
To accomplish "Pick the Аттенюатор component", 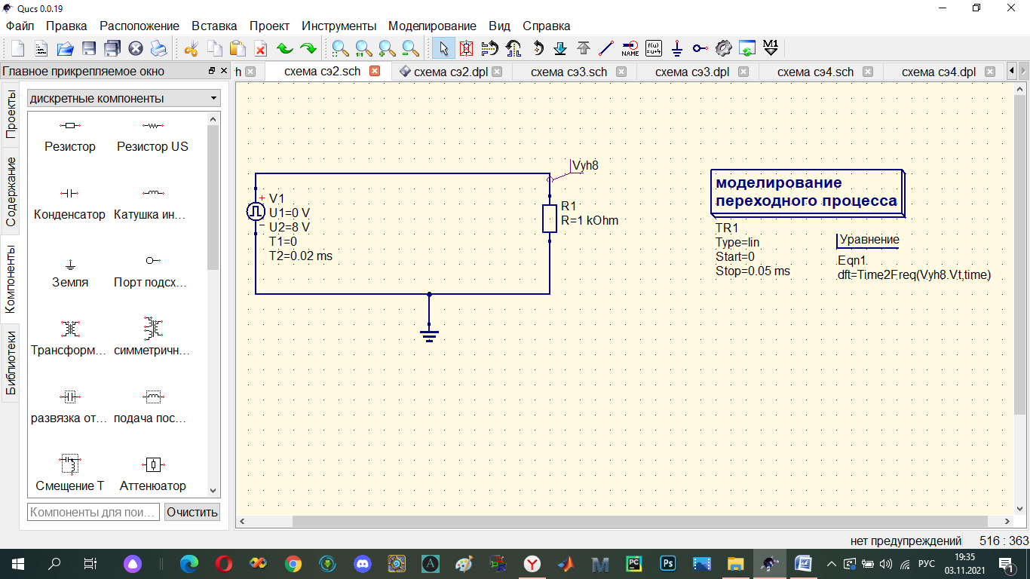I will pos(153,476).
